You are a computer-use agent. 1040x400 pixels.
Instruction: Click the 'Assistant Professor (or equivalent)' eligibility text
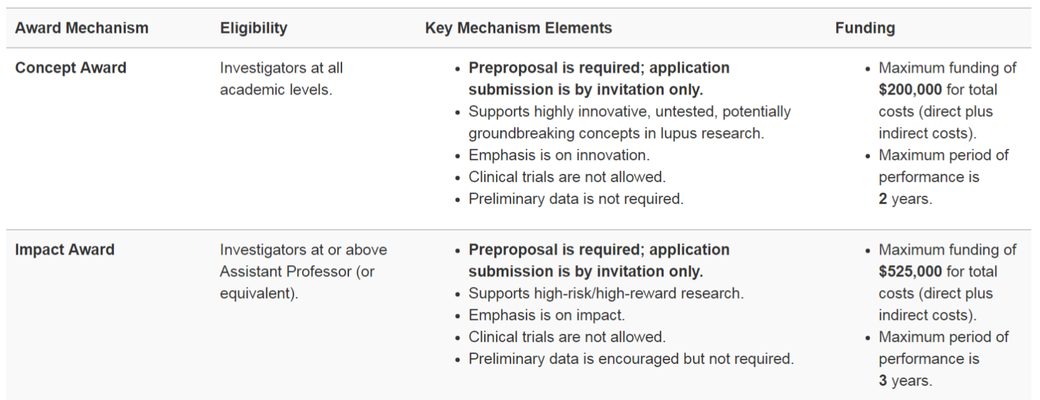coord(297,272)
